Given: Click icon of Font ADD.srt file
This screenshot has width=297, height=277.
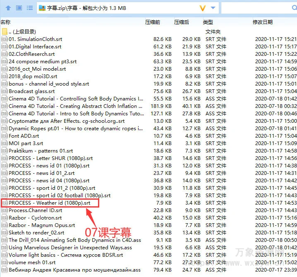Looking at the screenshot, I should point(5,136).
